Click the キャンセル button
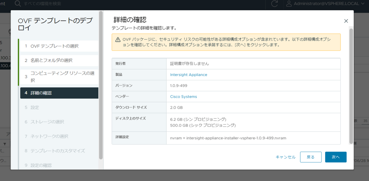This screenshot has height=181, width=369. 285,157
